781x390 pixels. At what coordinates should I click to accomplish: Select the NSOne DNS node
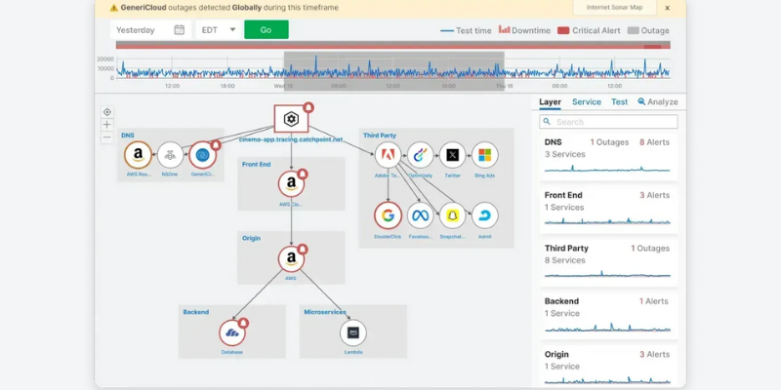[170, 155]
